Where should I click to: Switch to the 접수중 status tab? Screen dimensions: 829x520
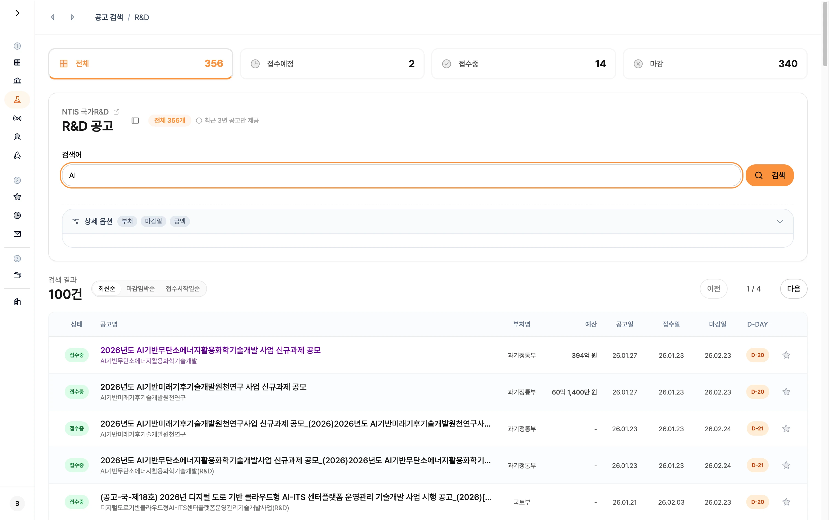coord(523,64)
